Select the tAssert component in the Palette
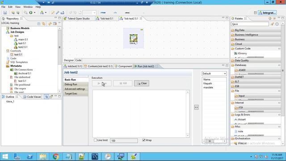286x161 pixels. [x=240, y=119]
